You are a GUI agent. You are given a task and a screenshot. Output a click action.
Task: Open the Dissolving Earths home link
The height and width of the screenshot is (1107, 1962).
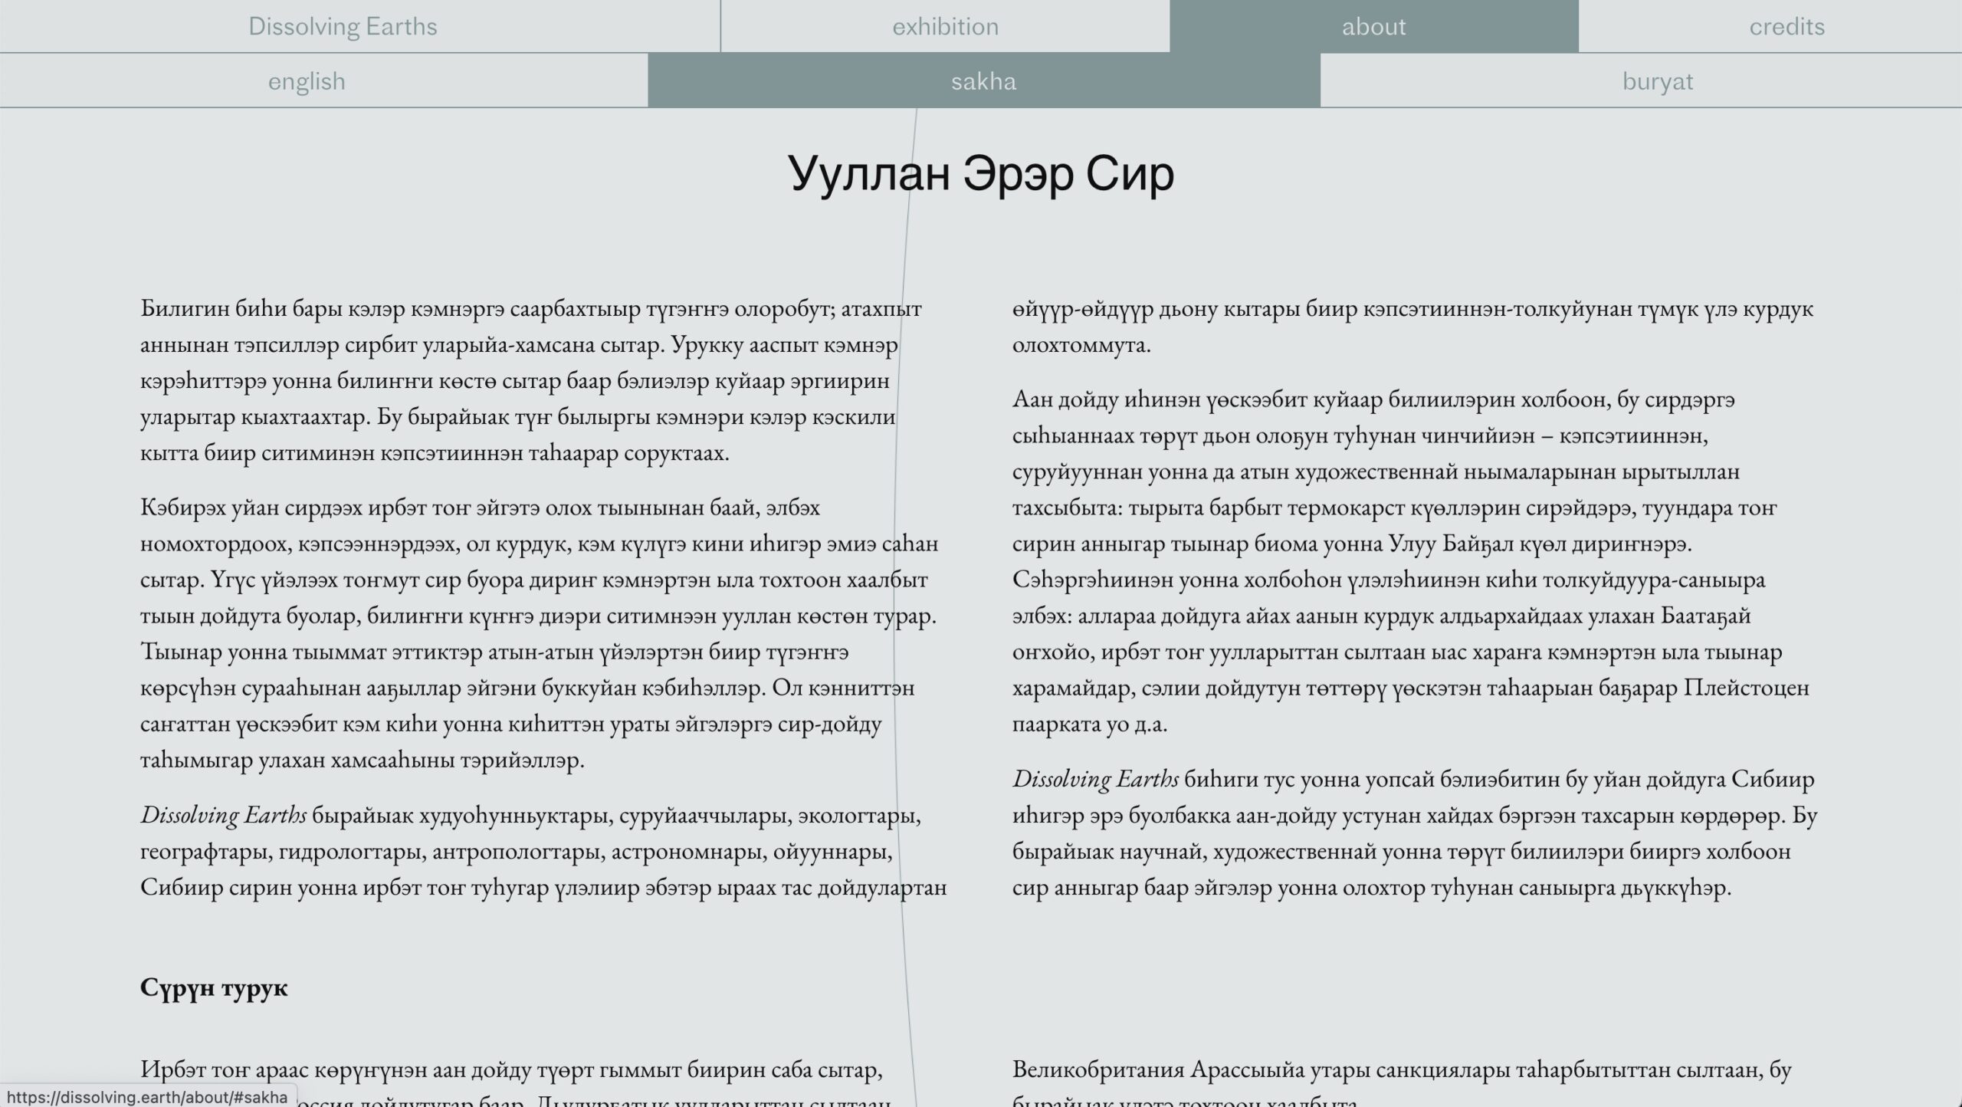pyautogui.click(x=343, y=26)
